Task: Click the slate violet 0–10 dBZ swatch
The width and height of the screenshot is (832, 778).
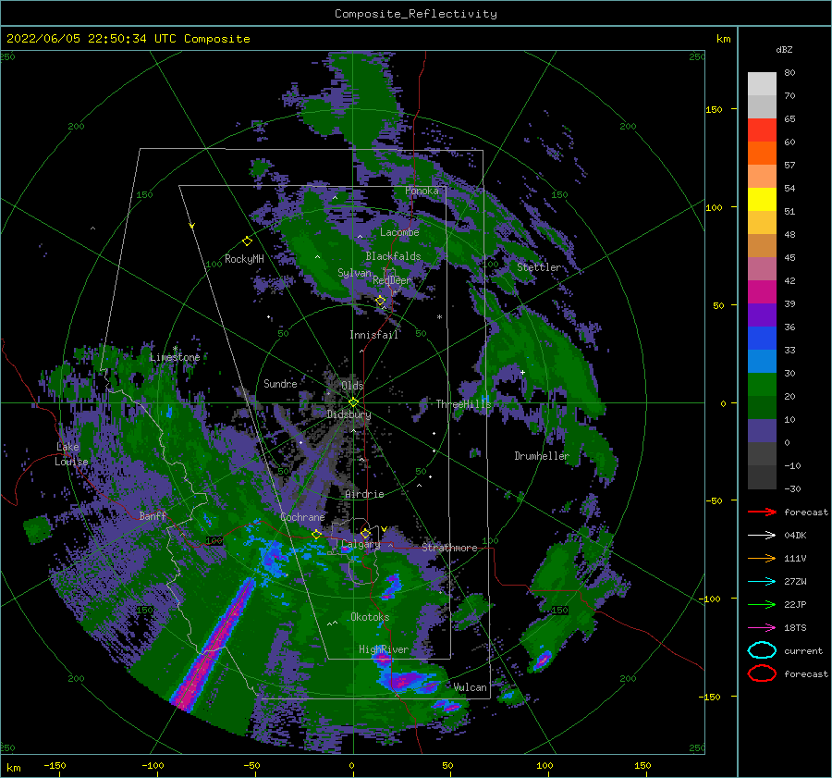Action: point(762,430)
